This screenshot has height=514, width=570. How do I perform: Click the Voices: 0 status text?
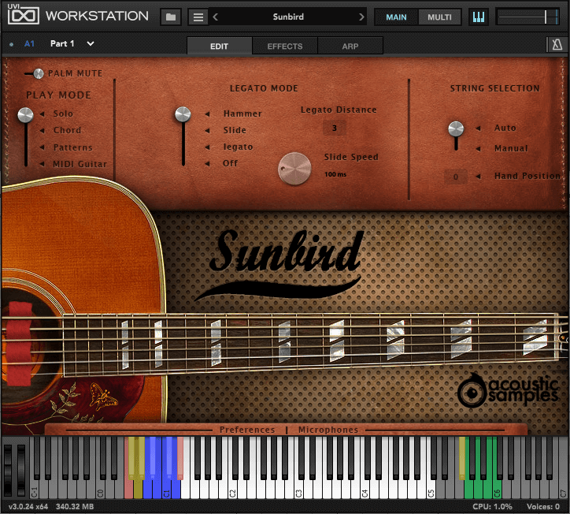(x=543, y=507)
